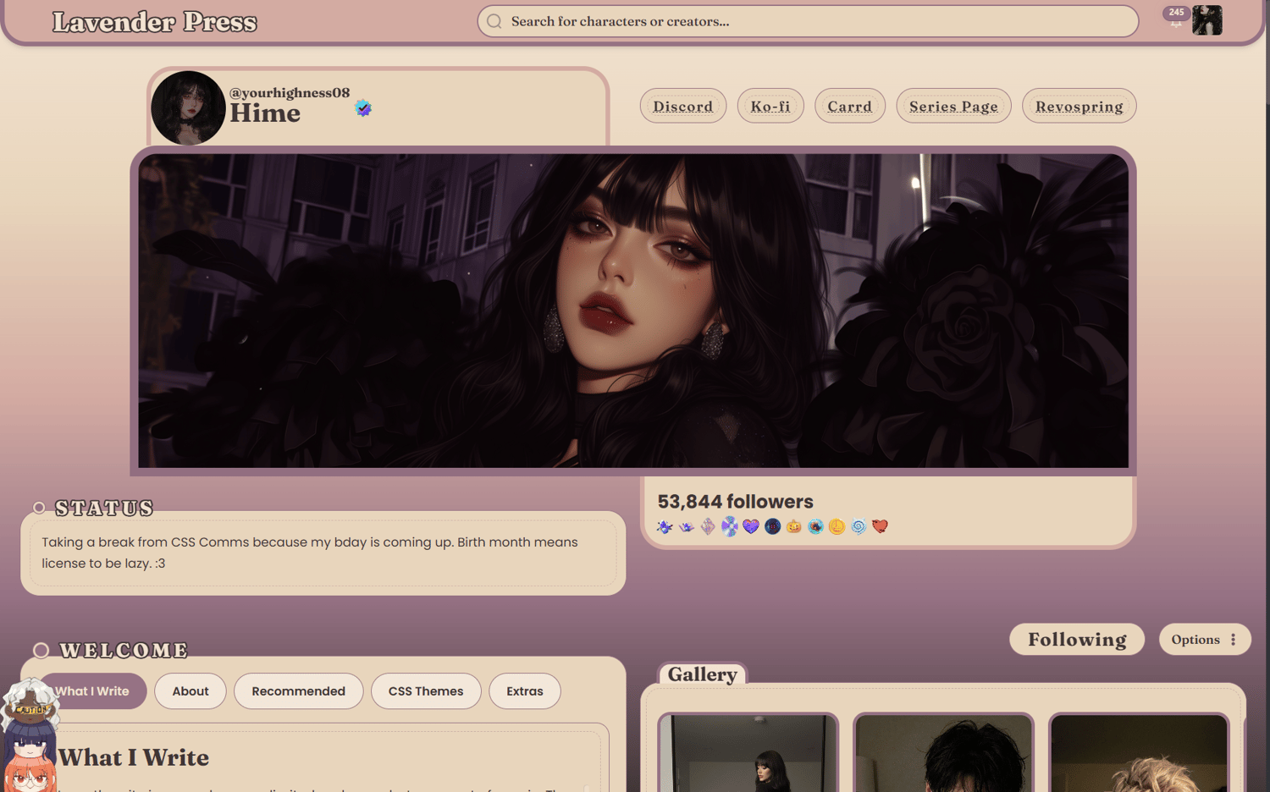The height and width of the screenshot is (792, 1270).
Task: Open the account avatar in the top bar
Action: tap(1207, 19)
